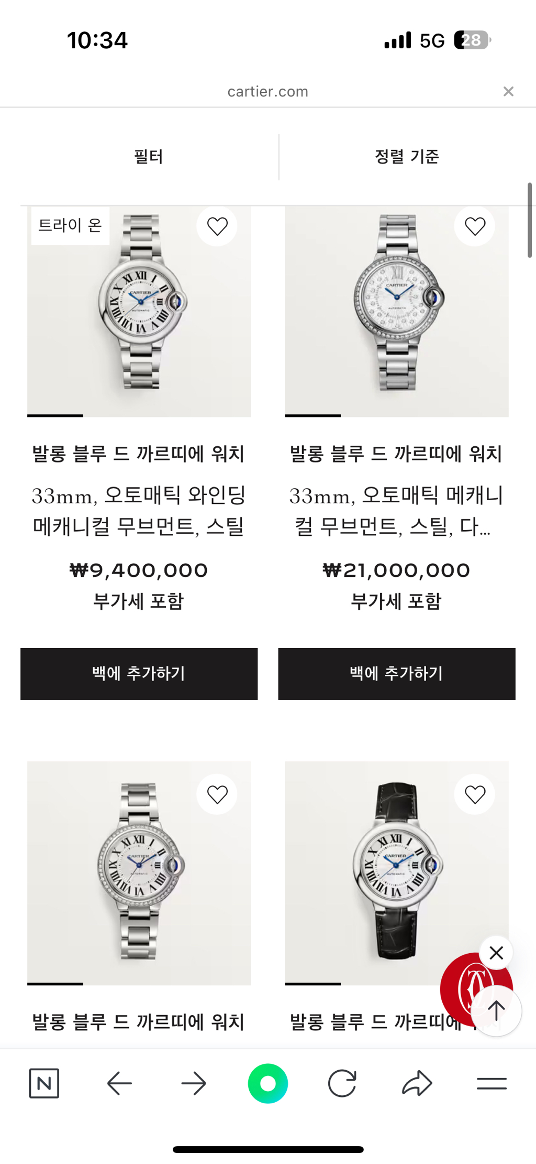This screenshot has height=1164, width=536.
Task: Open the 필터 filter options
Action: (x=149, y=156)
